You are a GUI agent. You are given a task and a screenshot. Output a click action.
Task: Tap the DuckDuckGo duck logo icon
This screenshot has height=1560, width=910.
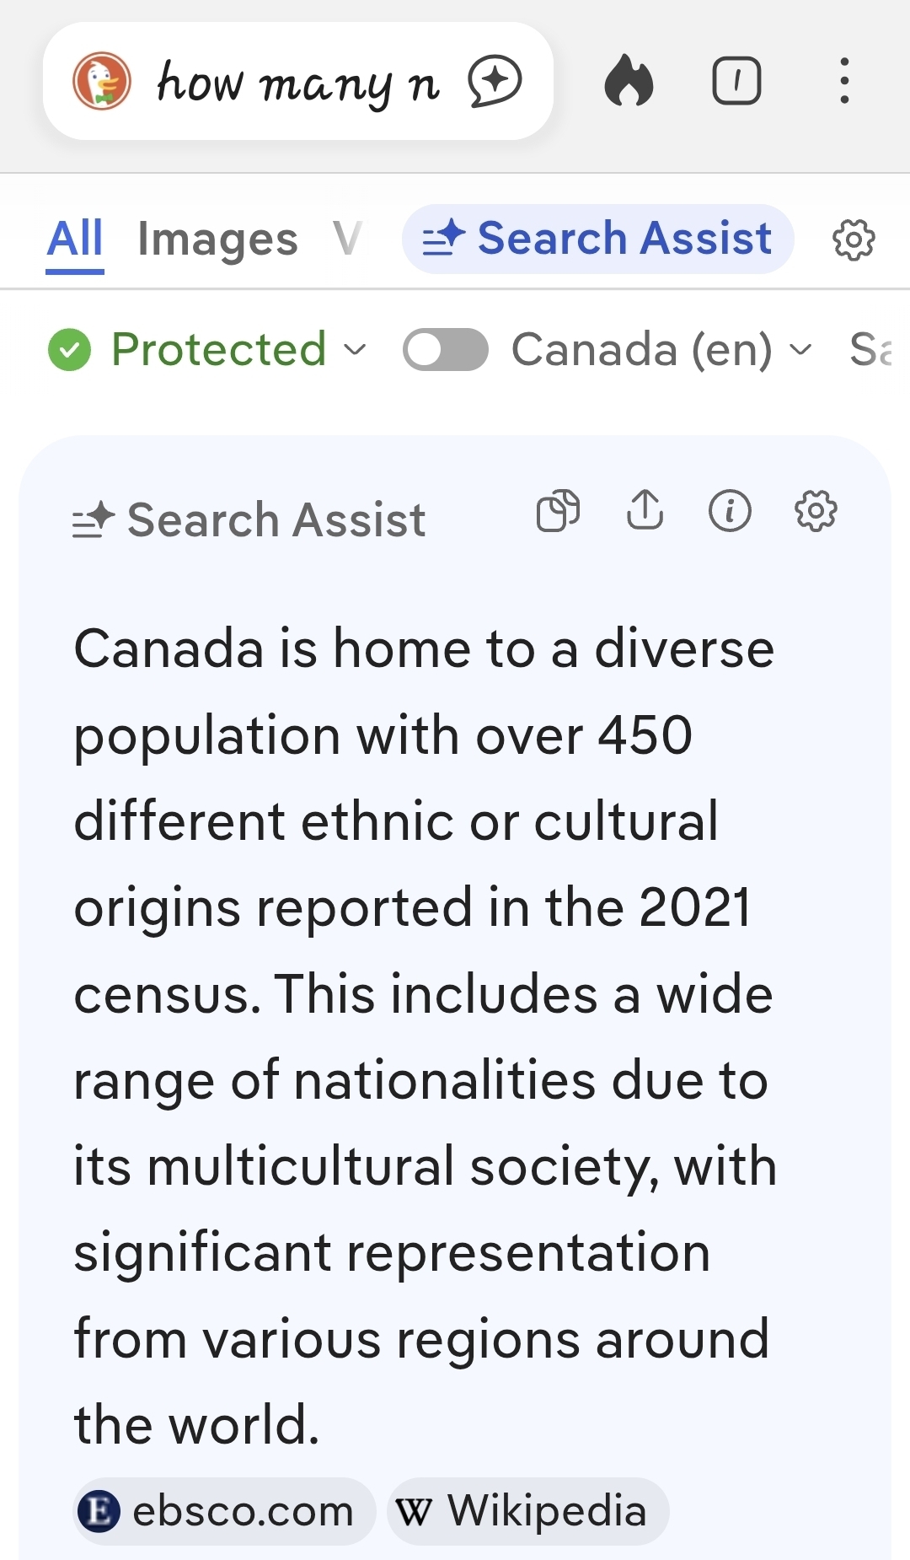click(102, 82)
